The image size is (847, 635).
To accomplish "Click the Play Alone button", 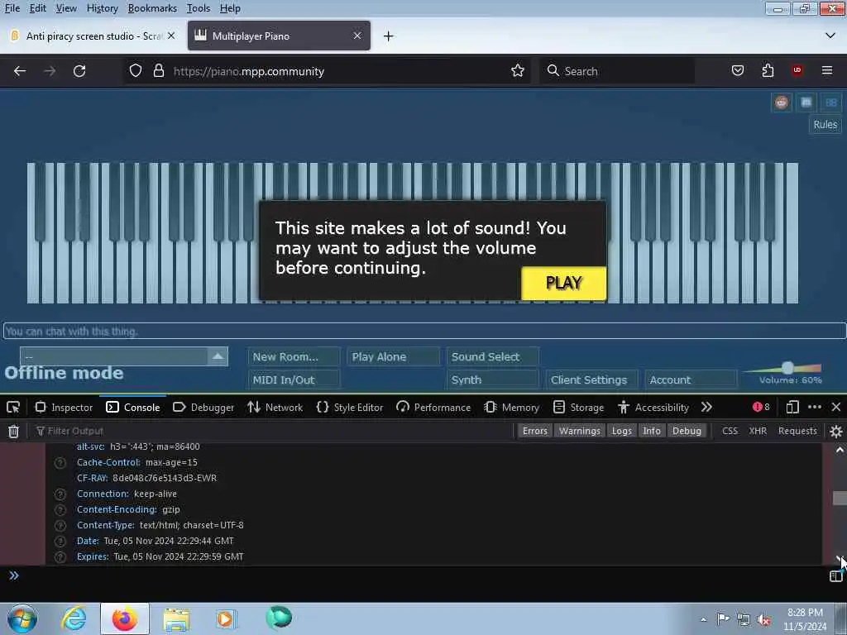I will 393,357.
